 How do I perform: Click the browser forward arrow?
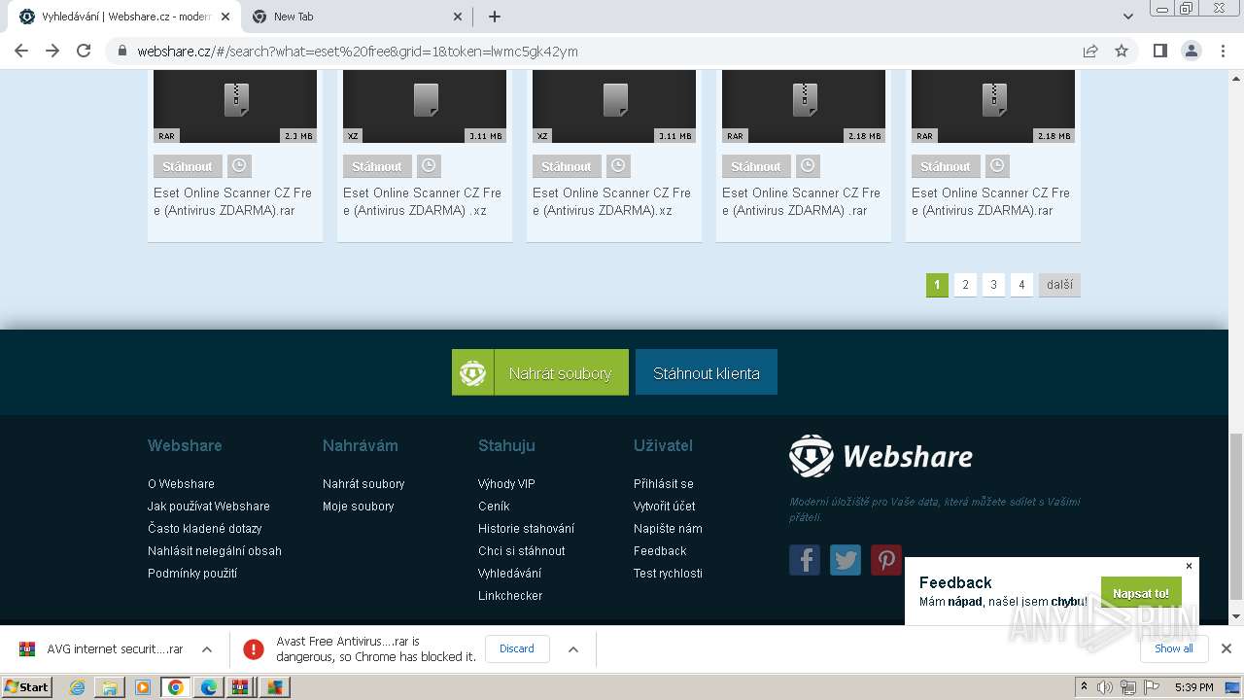coord(52,51)
